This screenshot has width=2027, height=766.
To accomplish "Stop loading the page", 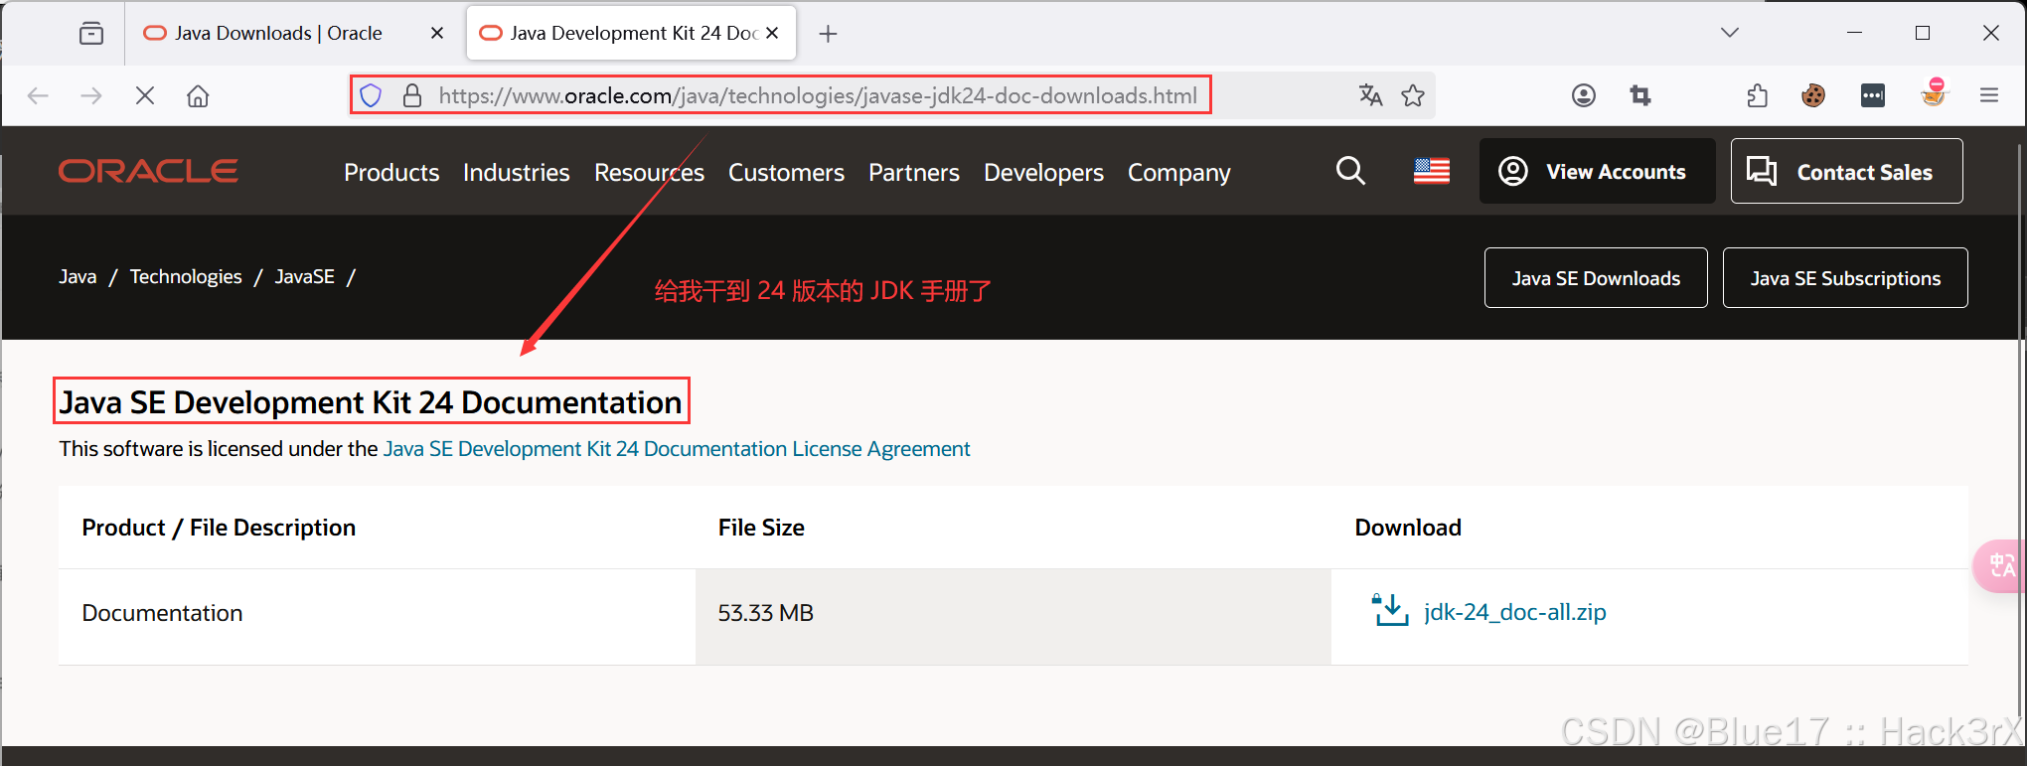I will click(x=145, y=95).
